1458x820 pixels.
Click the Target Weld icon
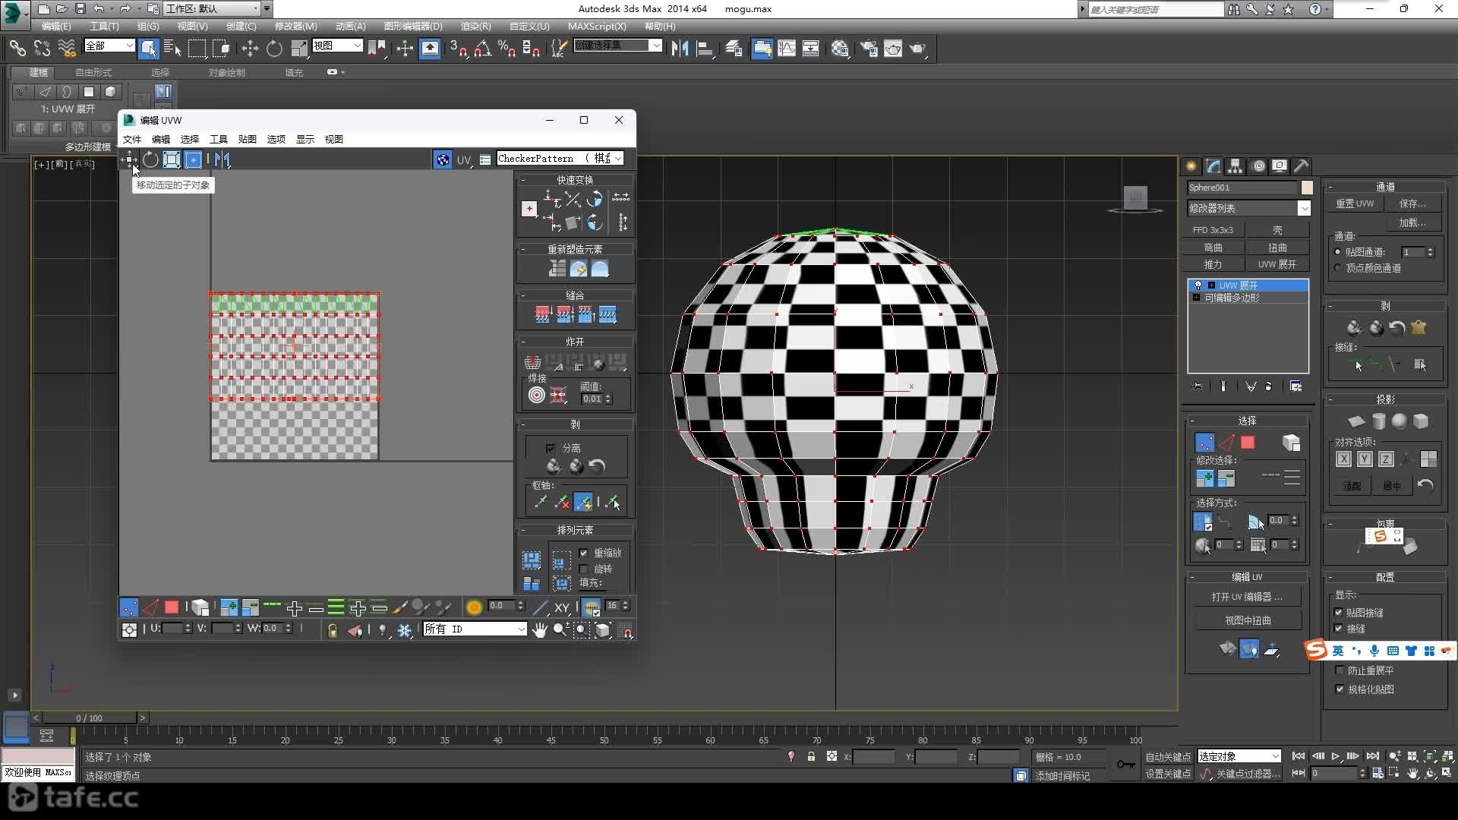click(x=537, y=395)
